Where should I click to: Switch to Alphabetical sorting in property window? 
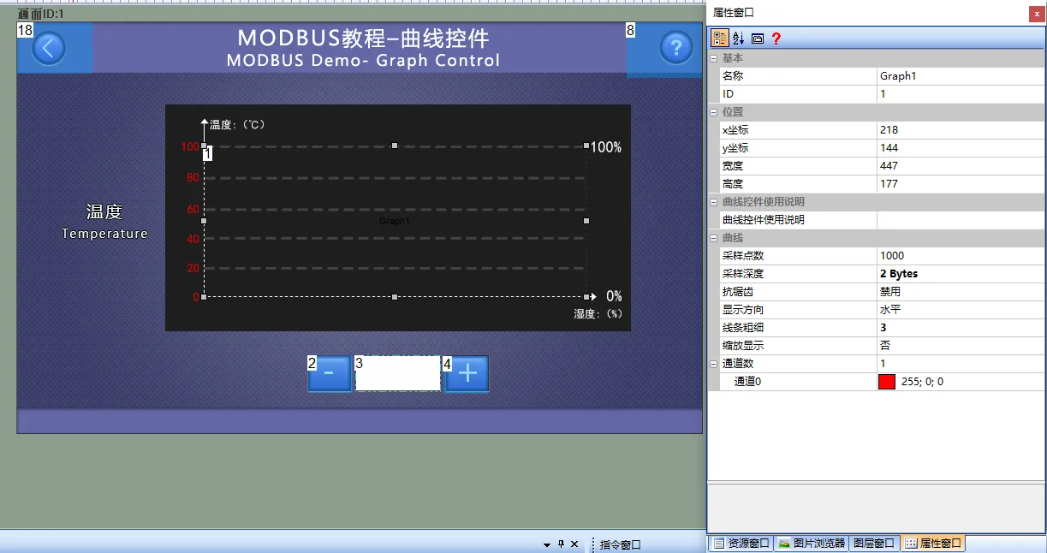(737, 38)
